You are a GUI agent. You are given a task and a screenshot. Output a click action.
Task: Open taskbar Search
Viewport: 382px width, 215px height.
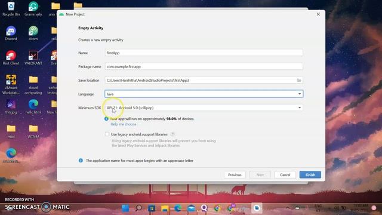tap(138, 208)
